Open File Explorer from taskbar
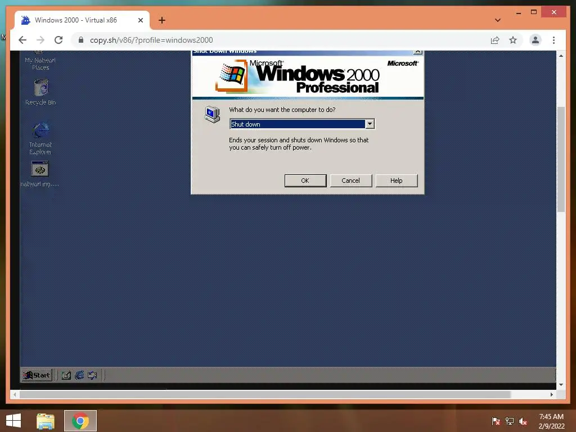This screenshot has height=432, width=576. (x=46, y=421)
